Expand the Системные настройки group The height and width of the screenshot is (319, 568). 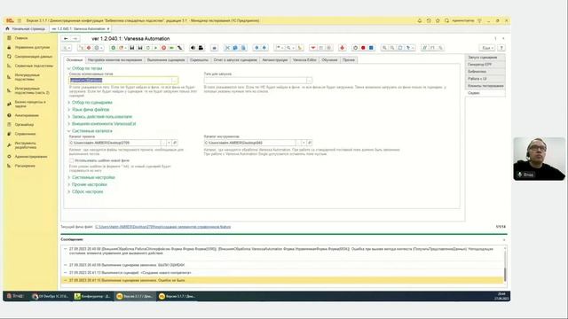point(92,177)
